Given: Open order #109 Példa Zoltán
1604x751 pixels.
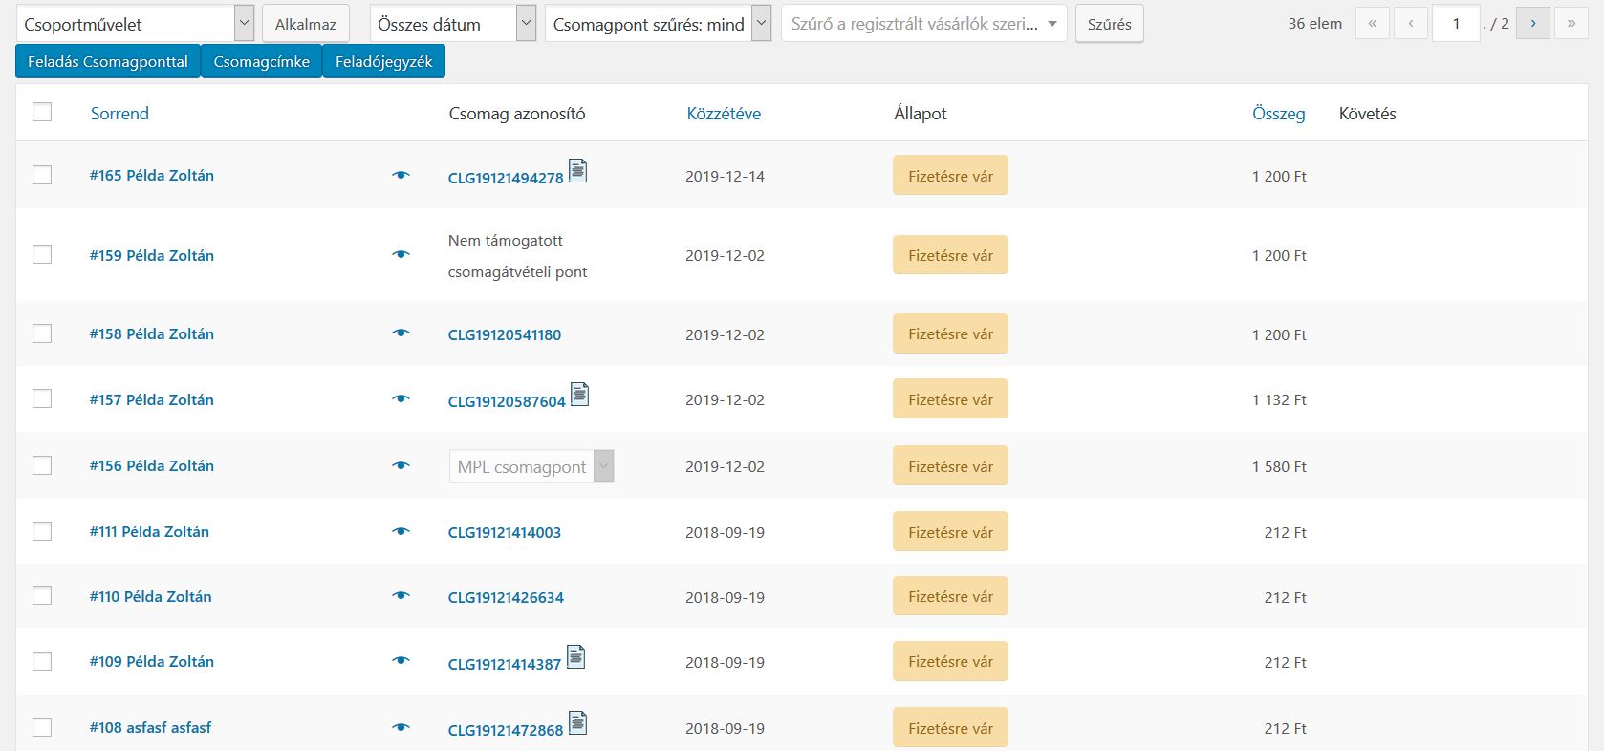Looking at the screenshot, I should tap(152, 661).
